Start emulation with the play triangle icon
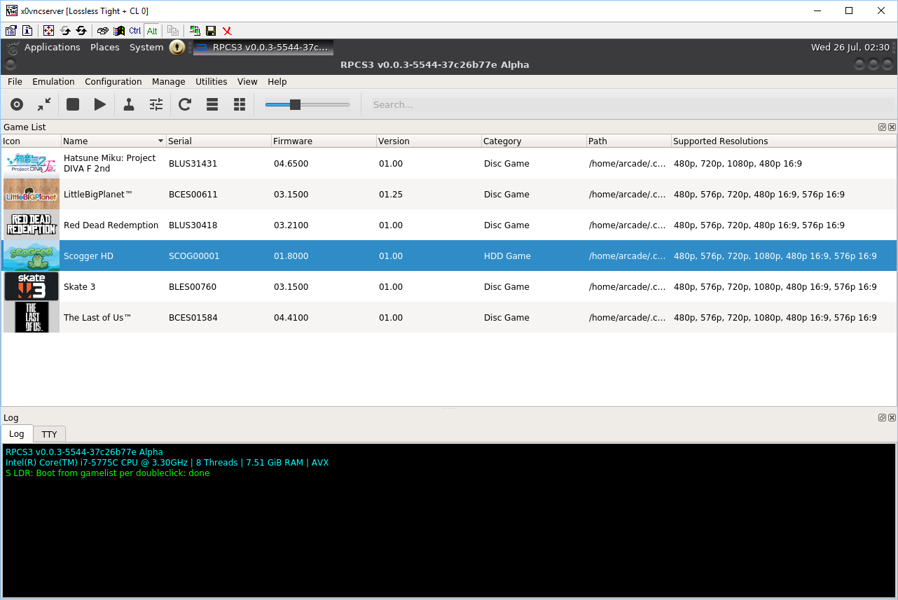 [100, 104]
